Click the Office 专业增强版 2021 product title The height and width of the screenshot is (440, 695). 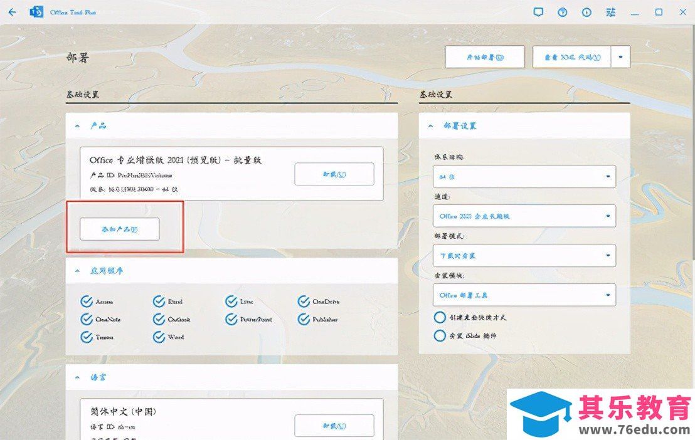click(176, 160)
